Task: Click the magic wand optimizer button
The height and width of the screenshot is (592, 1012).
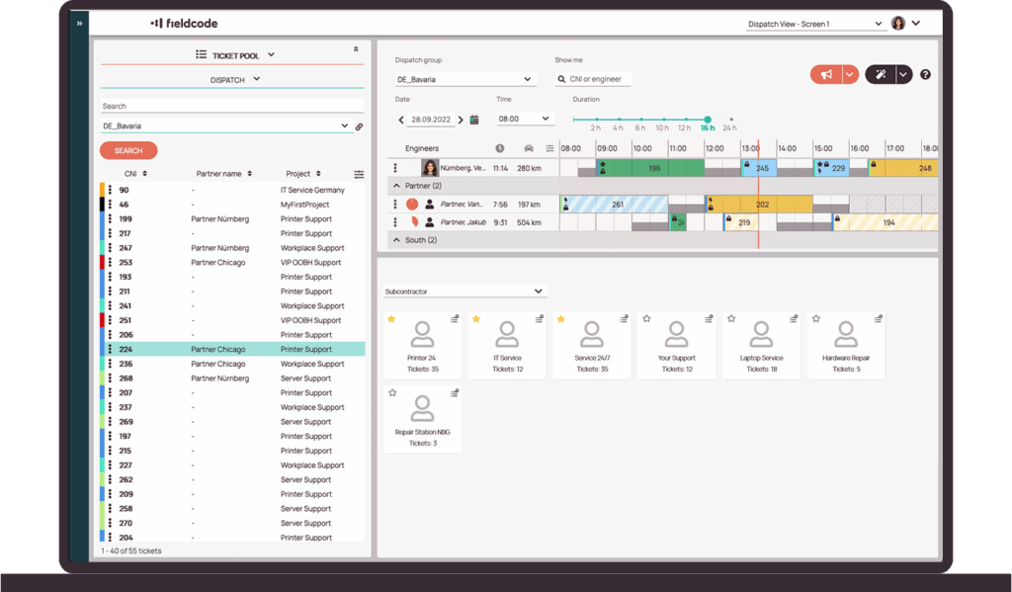Action: point(879,75)
